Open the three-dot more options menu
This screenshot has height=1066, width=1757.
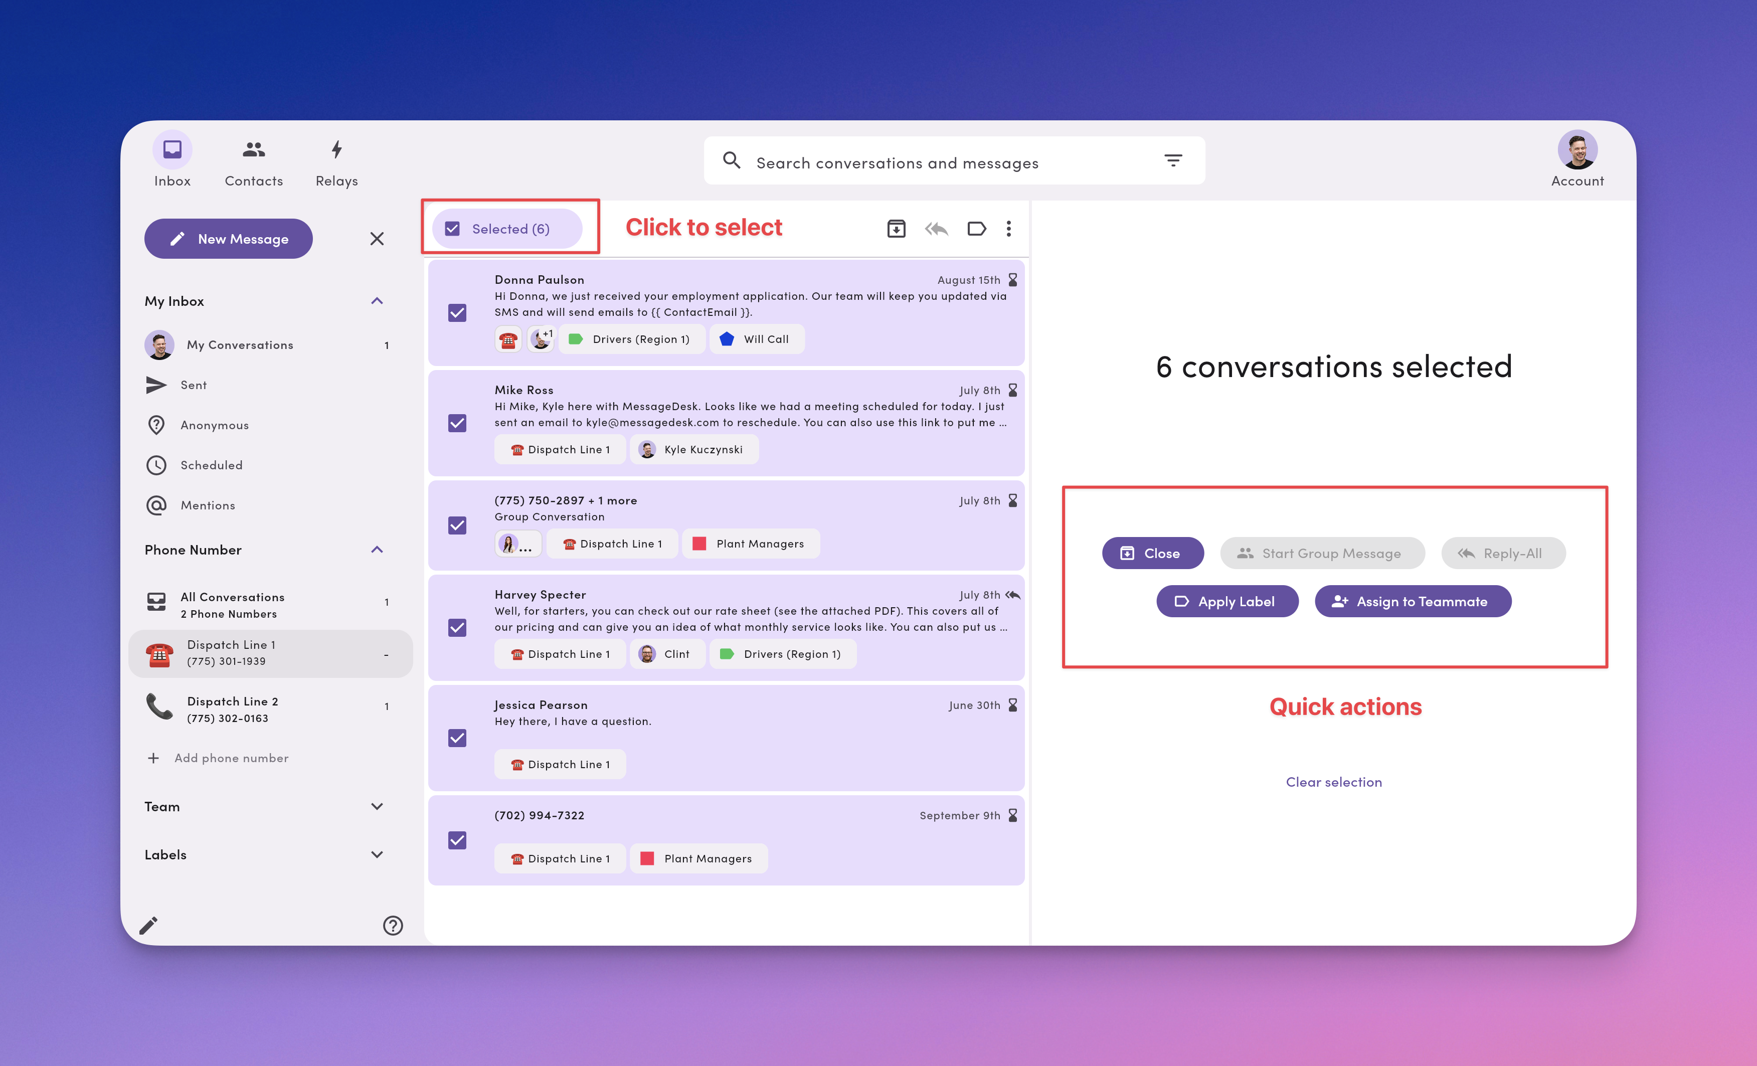point(1008,229)
